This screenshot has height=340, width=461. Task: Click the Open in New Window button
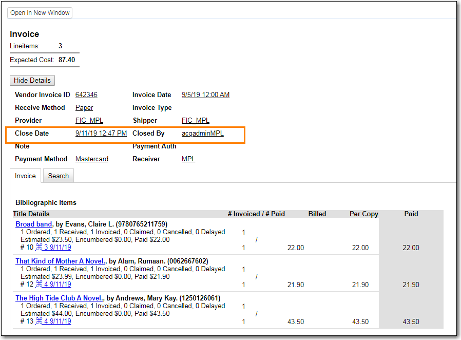coord(40,13)
